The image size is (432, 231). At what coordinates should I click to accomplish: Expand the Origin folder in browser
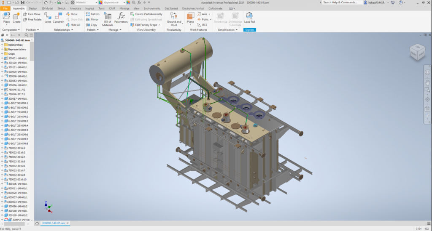pyautogui.click(x=2, y=54)
